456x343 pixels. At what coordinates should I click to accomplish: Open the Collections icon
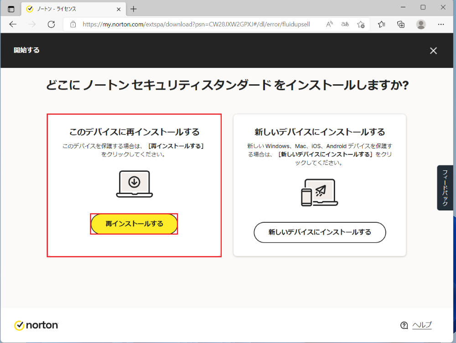click(401, 25)
